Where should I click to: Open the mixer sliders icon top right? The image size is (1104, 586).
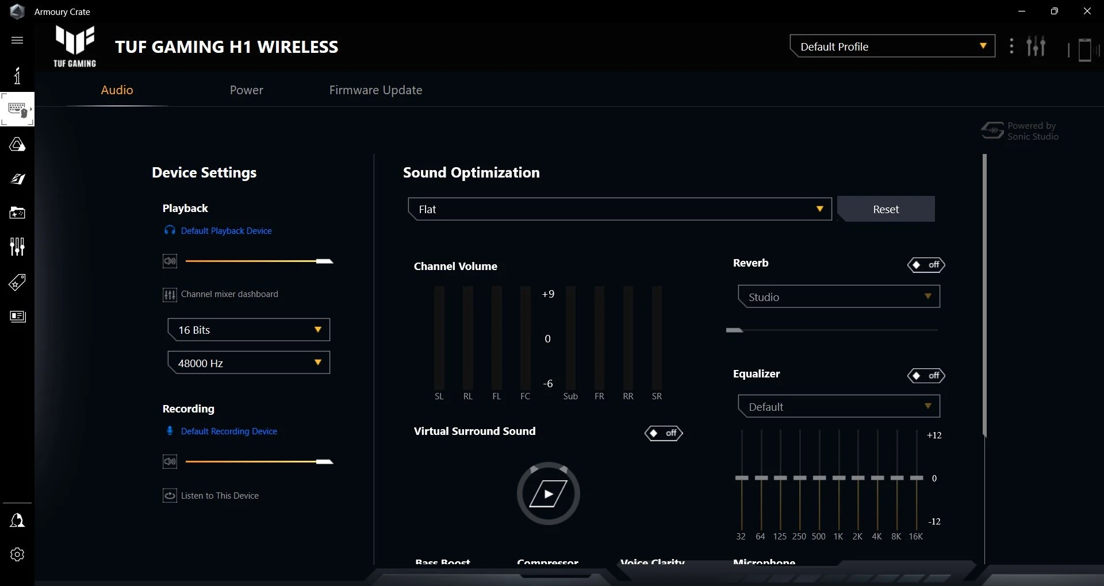pos(1036,46)
